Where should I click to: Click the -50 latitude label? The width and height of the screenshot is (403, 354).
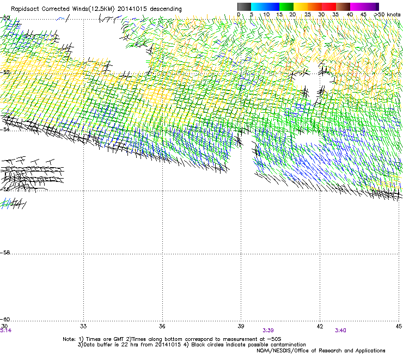(x=5, y=18)
